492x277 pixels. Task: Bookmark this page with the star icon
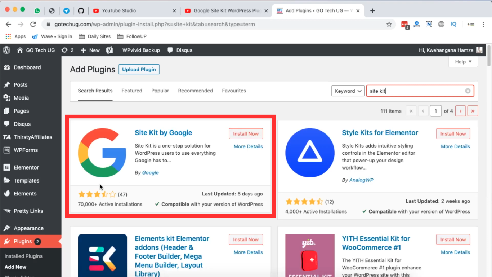pyautogui.click(x=389, y=24)
